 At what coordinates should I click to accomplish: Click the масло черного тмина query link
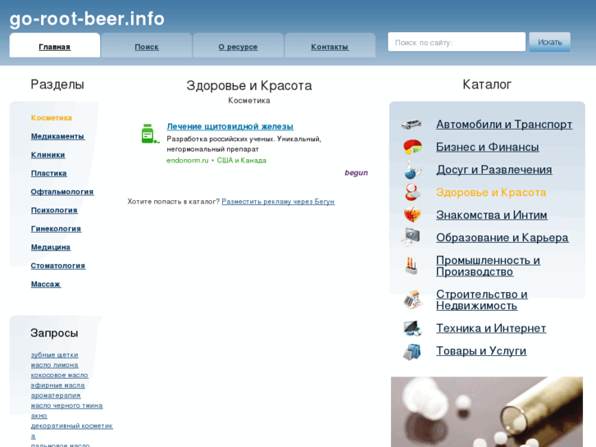(x=66, y=405)
